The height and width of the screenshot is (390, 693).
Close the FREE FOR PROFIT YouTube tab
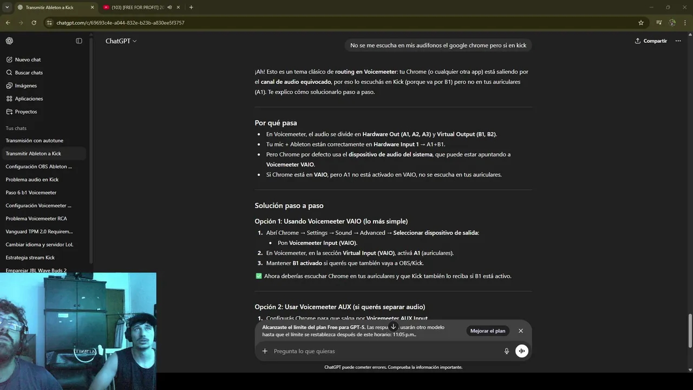[x=179, y=7]
